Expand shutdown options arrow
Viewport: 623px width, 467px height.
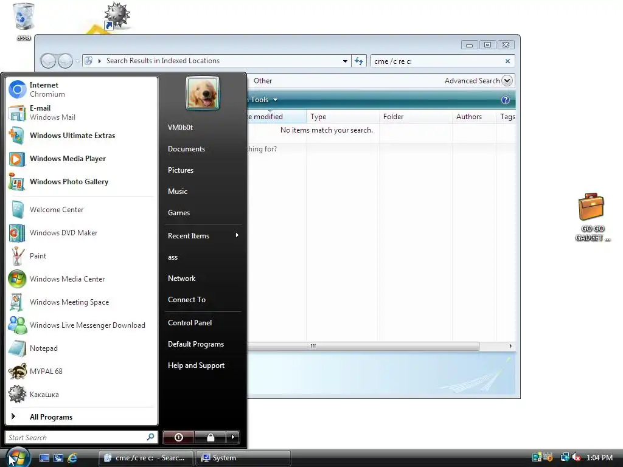233,437
